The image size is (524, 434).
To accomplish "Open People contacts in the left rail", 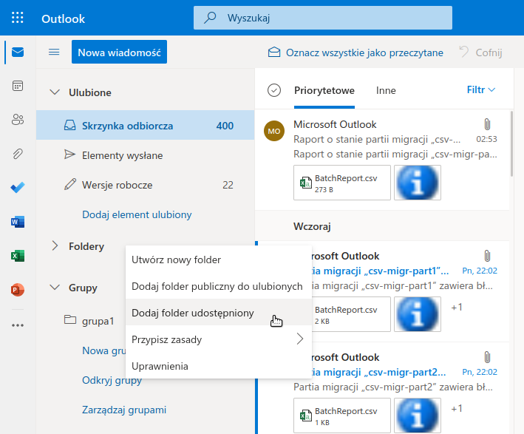I will click(18, 120).
